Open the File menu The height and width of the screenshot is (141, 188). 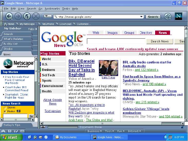coord(6,9)
